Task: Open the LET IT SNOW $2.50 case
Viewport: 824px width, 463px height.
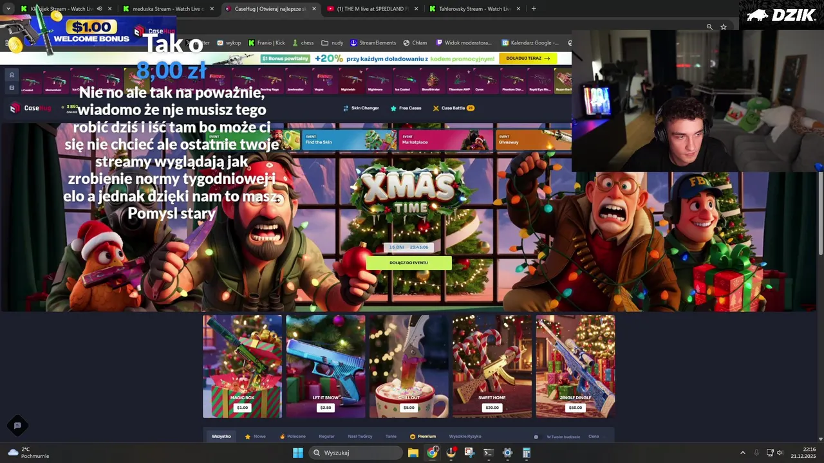Action: coord(325,367)
